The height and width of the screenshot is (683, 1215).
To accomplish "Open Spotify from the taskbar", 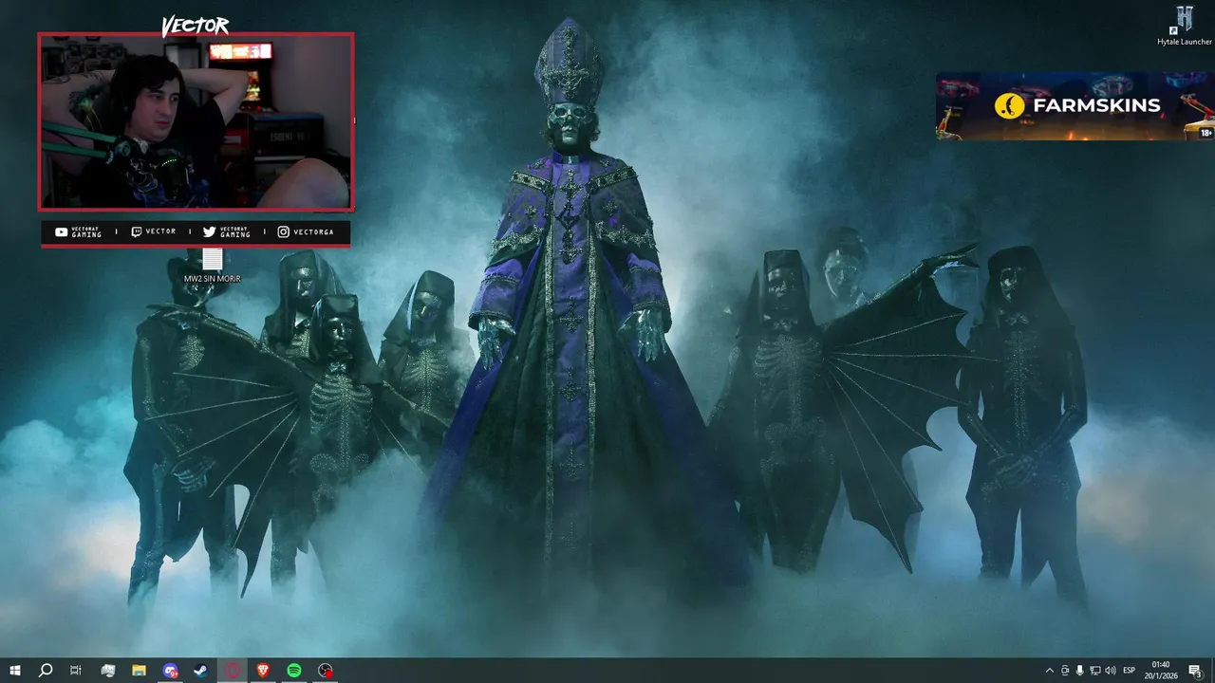I will click(x=294, y=671).
